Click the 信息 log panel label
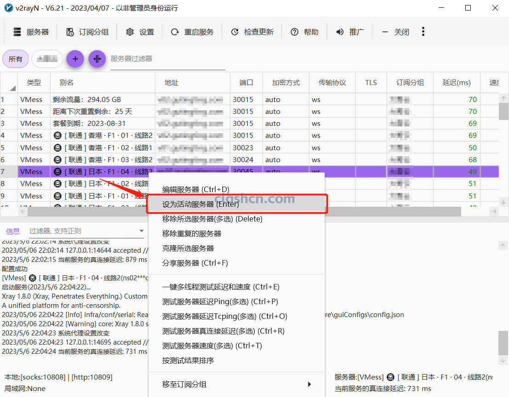The height and width of the screenshot is (397, 509). pyautogui.click(x=13, y=231)
